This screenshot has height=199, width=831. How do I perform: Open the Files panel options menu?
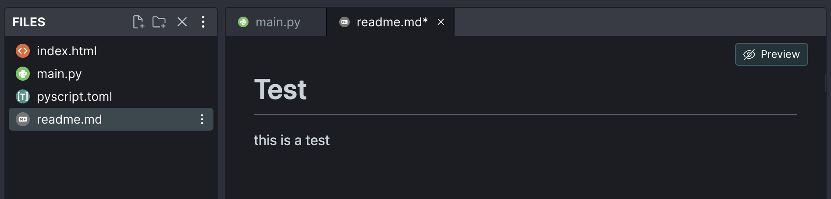[x=203, y=22]
